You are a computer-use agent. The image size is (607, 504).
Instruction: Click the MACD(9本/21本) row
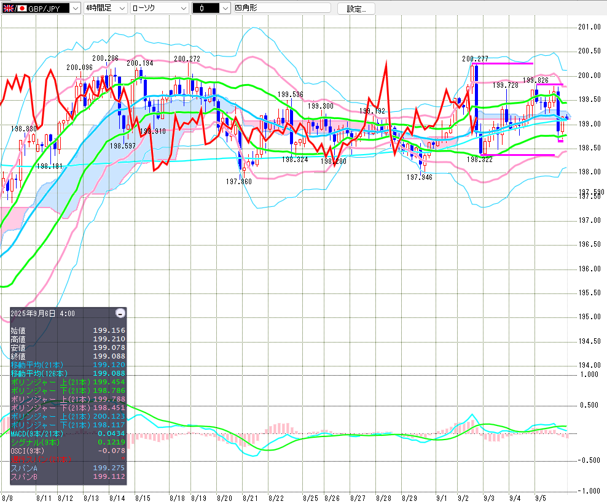click(x=68, y=433)
